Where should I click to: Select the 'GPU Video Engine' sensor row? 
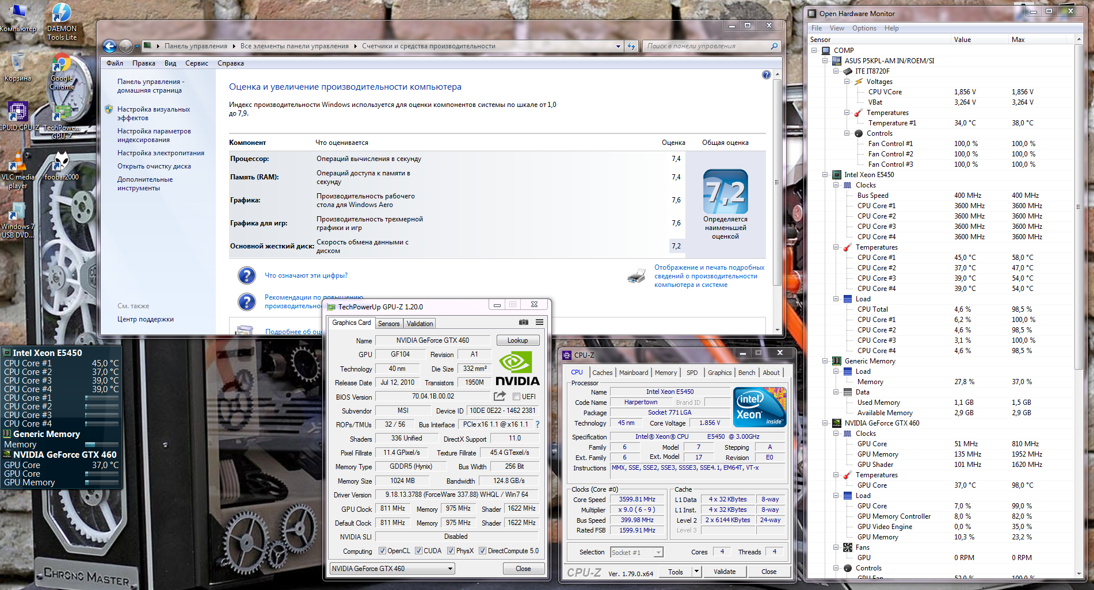coord(941,527)
